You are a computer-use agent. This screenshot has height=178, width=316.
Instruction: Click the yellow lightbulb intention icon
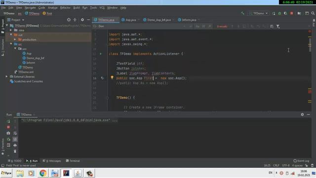pos(112,78)
